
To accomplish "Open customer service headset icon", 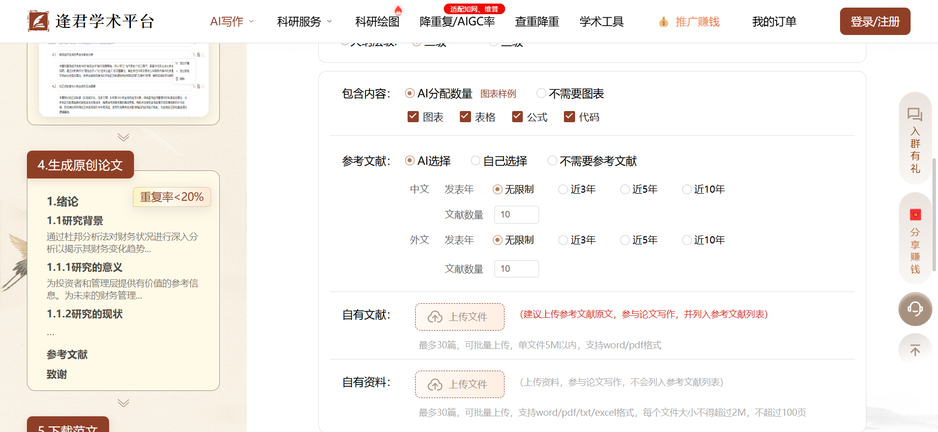I will tap(915, 309).
